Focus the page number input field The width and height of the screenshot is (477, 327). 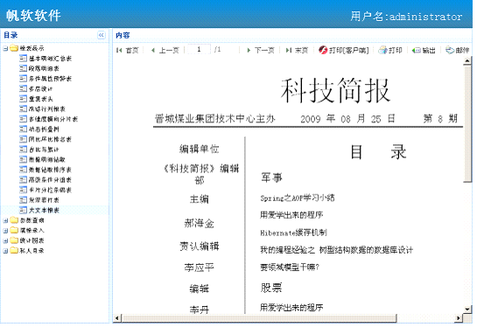tap(199, 50)
